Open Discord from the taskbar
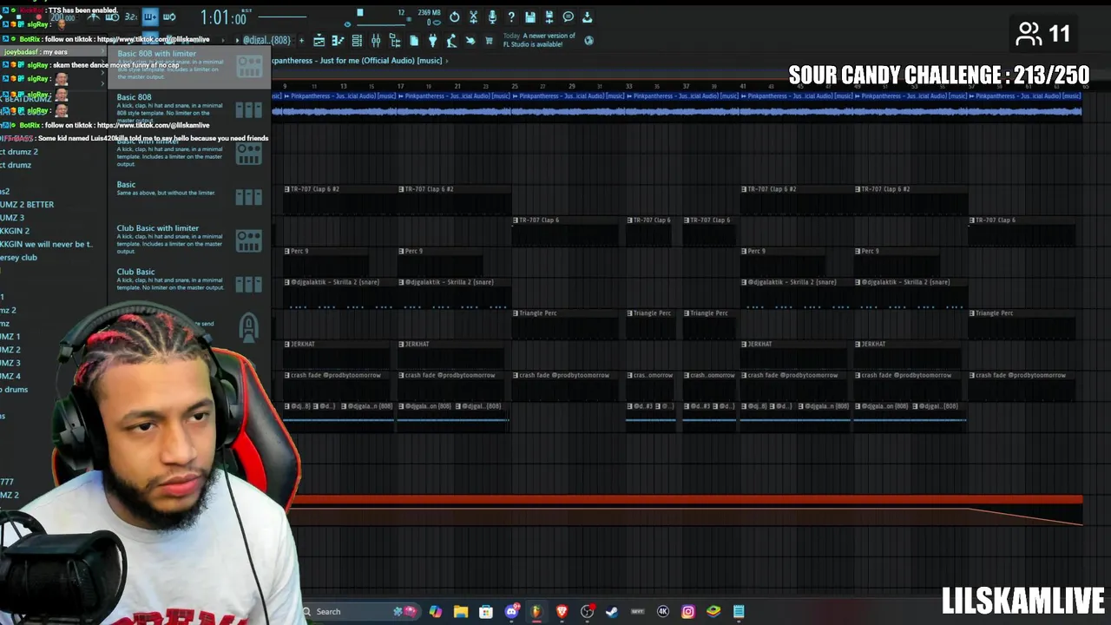Screen dimensions: 1111x625 [511, 611]
